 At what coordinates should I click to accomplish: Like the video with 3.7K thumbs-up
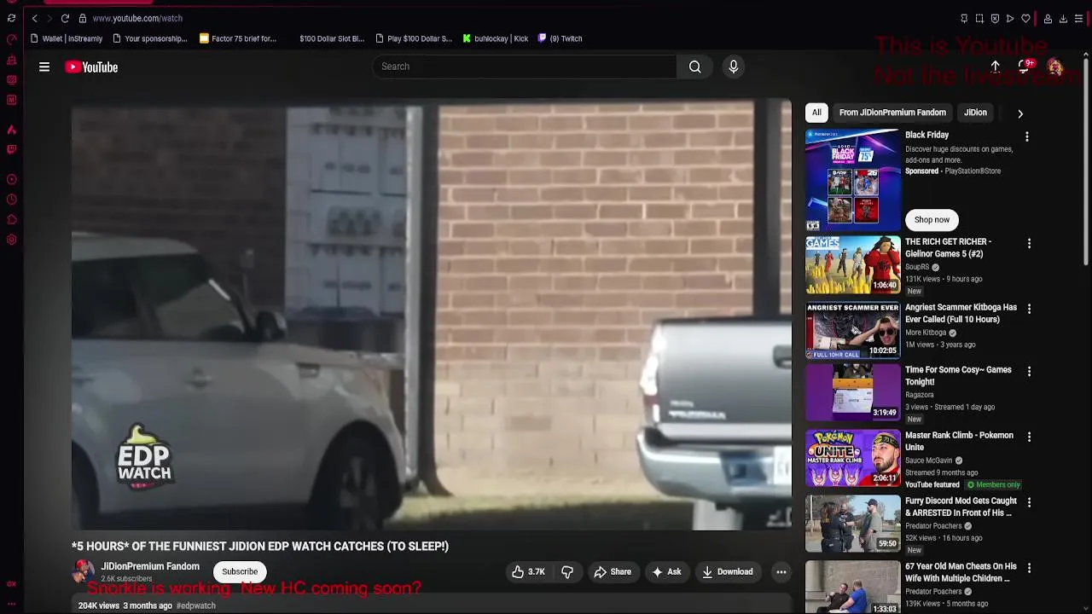coord(528,572)
